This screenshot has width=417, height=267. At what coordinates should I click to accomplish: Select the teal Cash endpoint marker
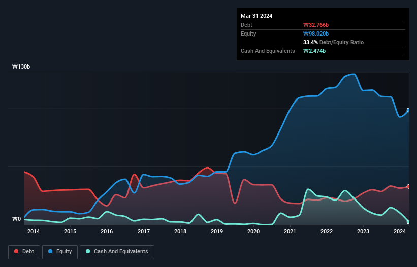408,222
